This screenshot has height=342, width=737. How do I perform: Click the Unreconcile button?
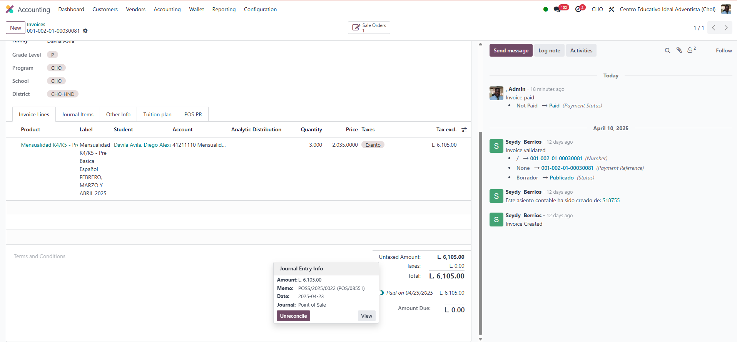[293, 316]
